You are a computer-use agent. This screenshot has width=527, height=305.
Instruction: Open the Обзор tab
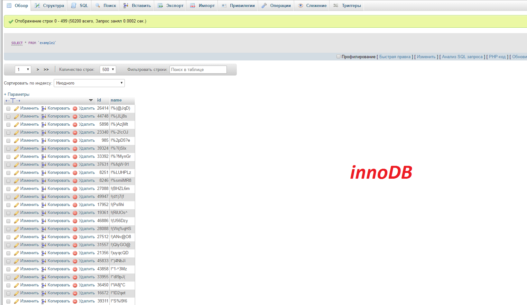click(x=17, y=5)
